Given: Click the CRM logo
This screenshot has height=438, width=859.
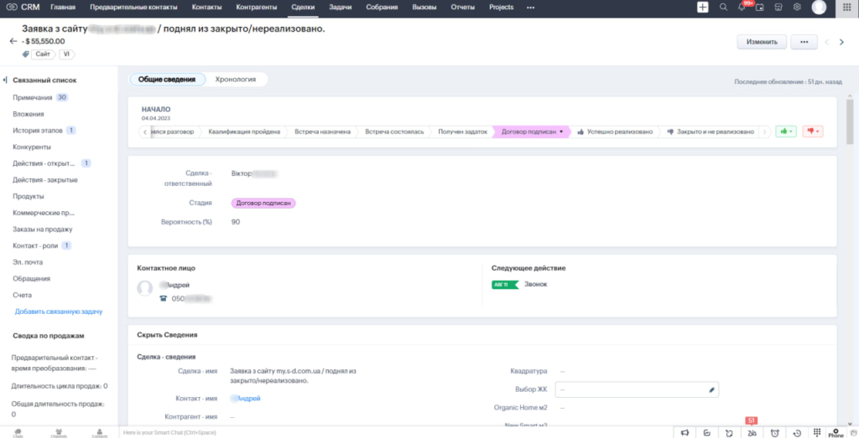Looking at the screenshot, I should [23, 7].
